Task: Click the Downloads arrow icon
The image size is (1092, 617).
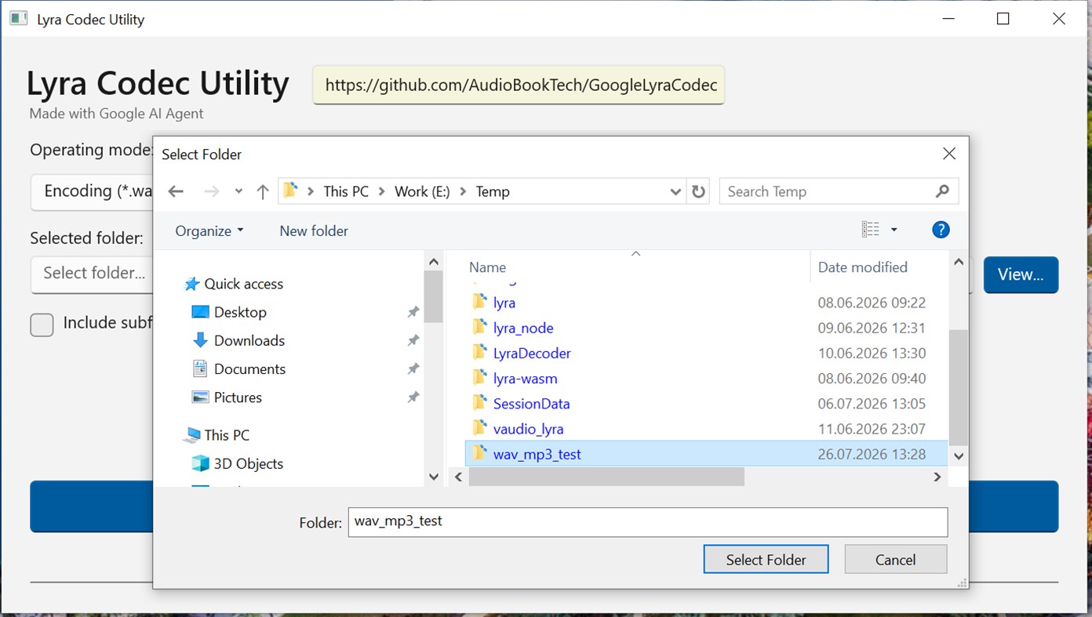Action: (200, 340)
